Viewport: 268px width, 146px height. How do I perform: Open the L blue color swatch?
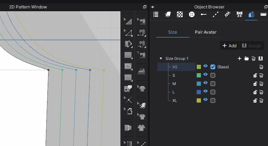pos(199,92)
